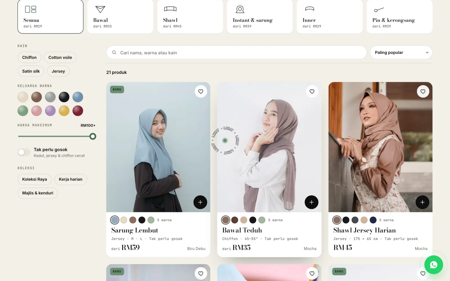Toggle the Chiffon fabric filter
The width and height of the screenshot is (450, 281).
pyautogui.click(x=29, y=57)
